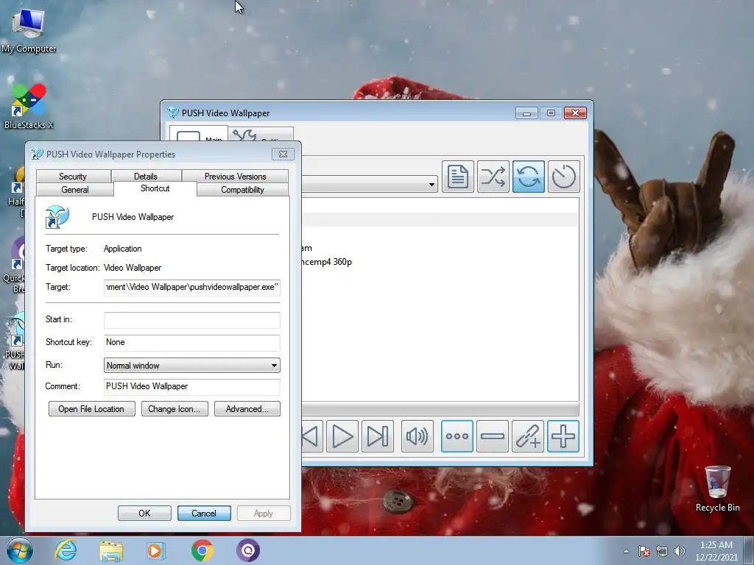The image size is (754, 565).
Task: Click the taskbar clock showing 1:25 AM
Action: (x=716, y=551)
